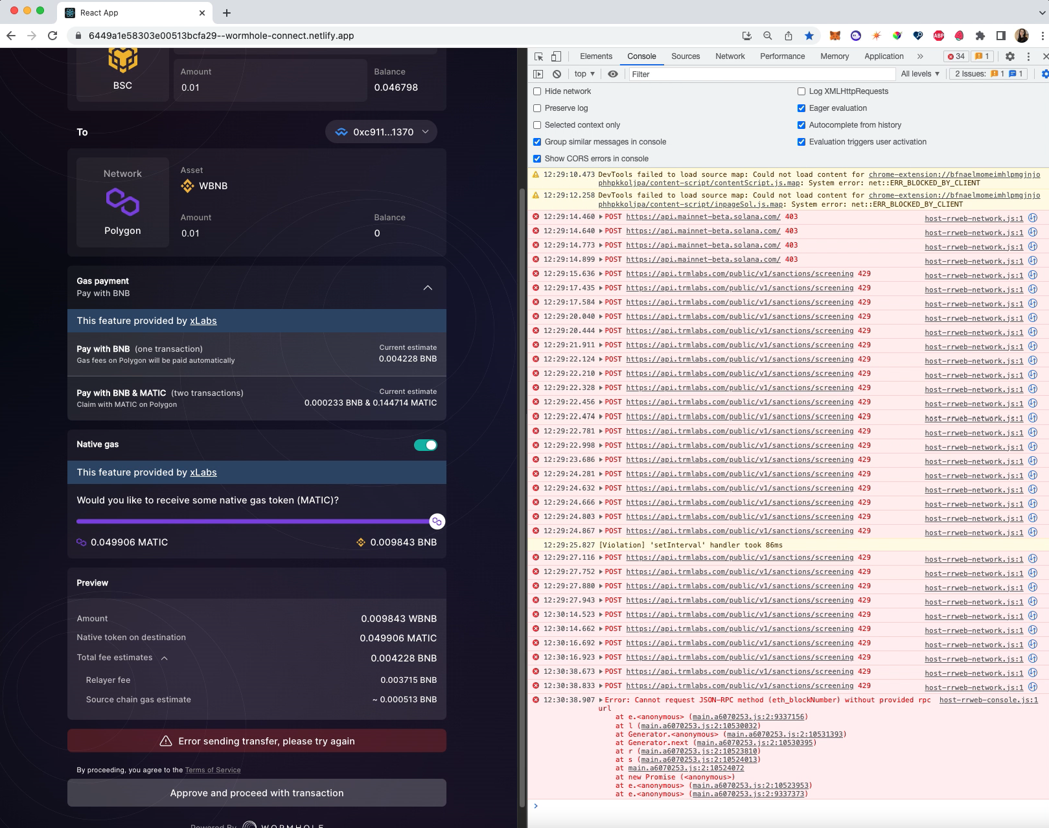The image size is (1049, 828).
Task: Click the clear console icon
Action: 557,74
